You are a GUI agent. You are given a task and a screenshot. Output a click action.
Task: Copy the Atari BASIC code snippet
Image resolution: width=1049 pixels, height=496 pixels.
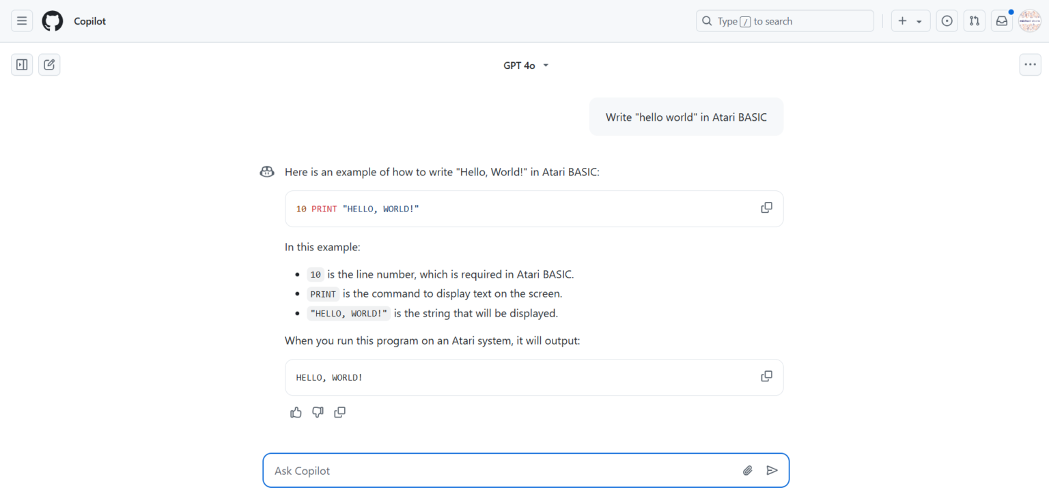(x=766, y=207)
